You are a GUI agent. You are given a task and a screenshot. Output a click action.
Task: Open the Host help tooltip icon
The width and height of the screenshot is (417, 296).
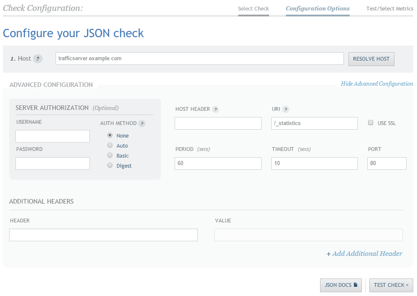click(x=38, y=59)
